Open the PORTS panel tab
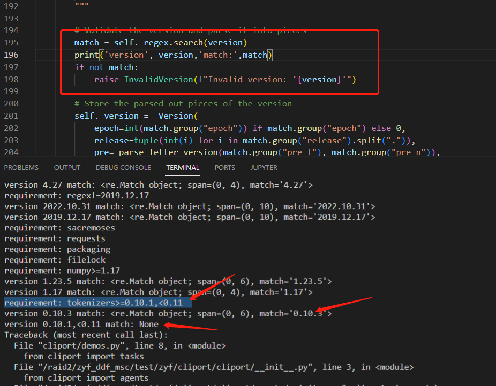 [224, 167]
